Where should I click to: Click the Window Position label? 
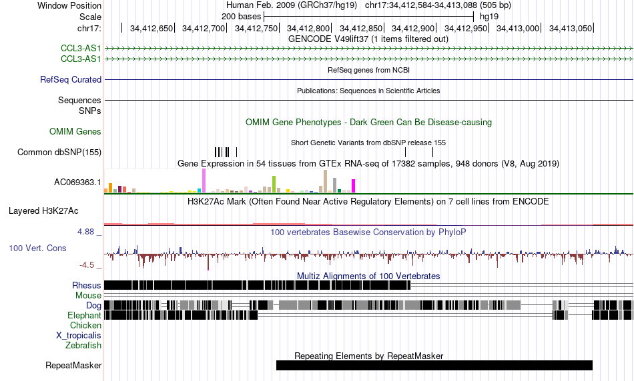tap(69, 5)
